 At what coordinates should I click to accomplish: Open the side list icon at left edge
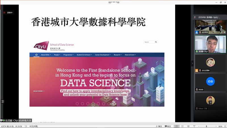[x=3, y=101]
